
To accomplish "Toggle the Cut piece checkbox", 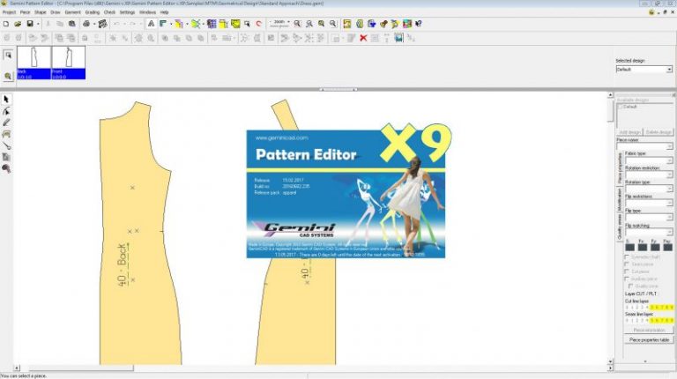I will click(627, 271).
